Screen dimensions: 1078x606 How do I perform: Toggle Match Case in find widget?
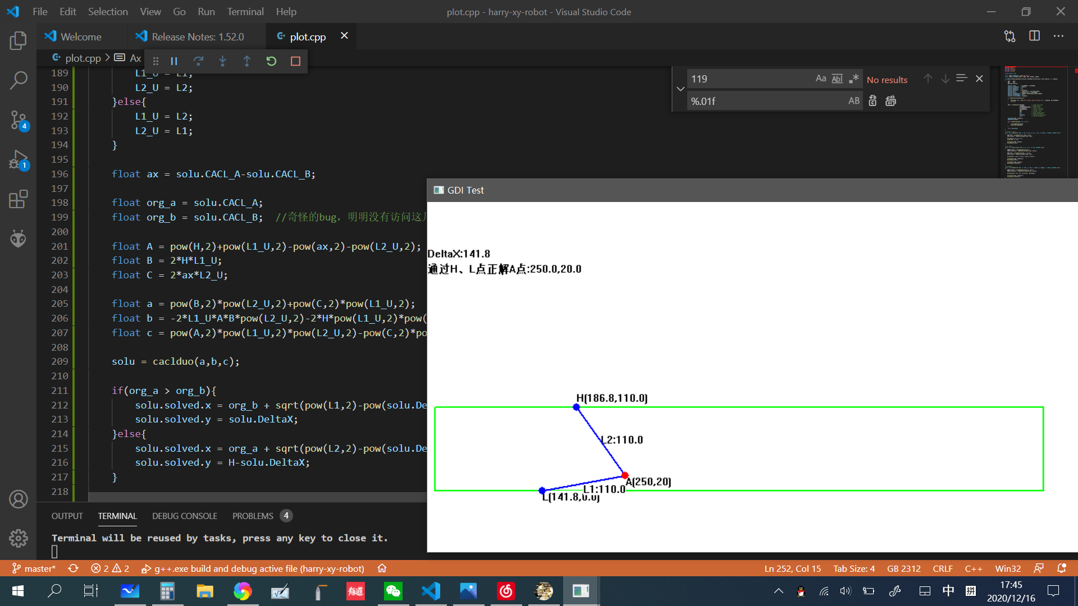[821, 79]
